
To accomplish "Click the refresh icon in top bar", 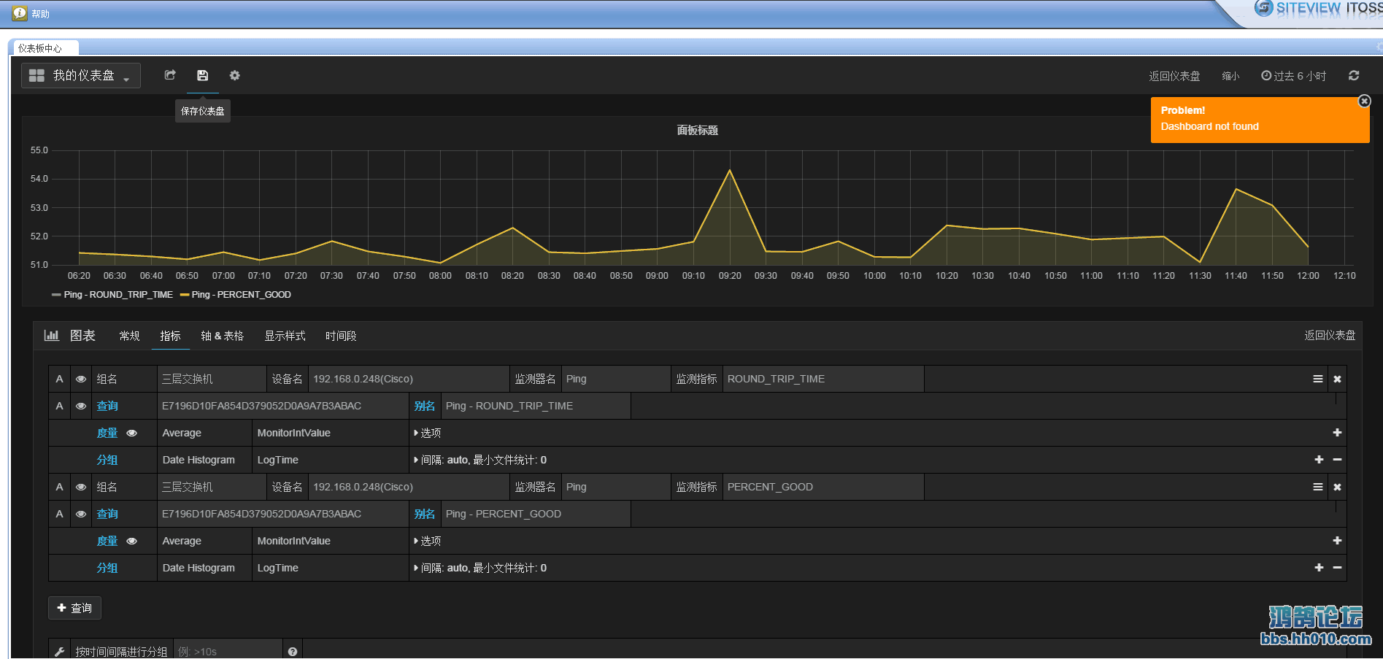I will pos(1354,75).
